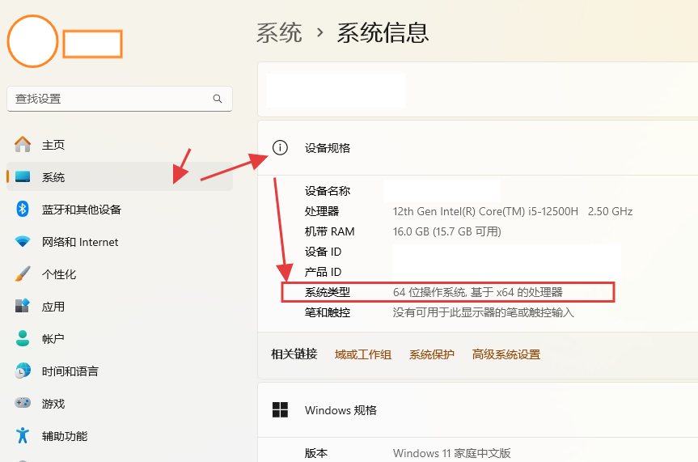
Task: Click the apps icon beside 应用
Action: [x=23, y=306]
